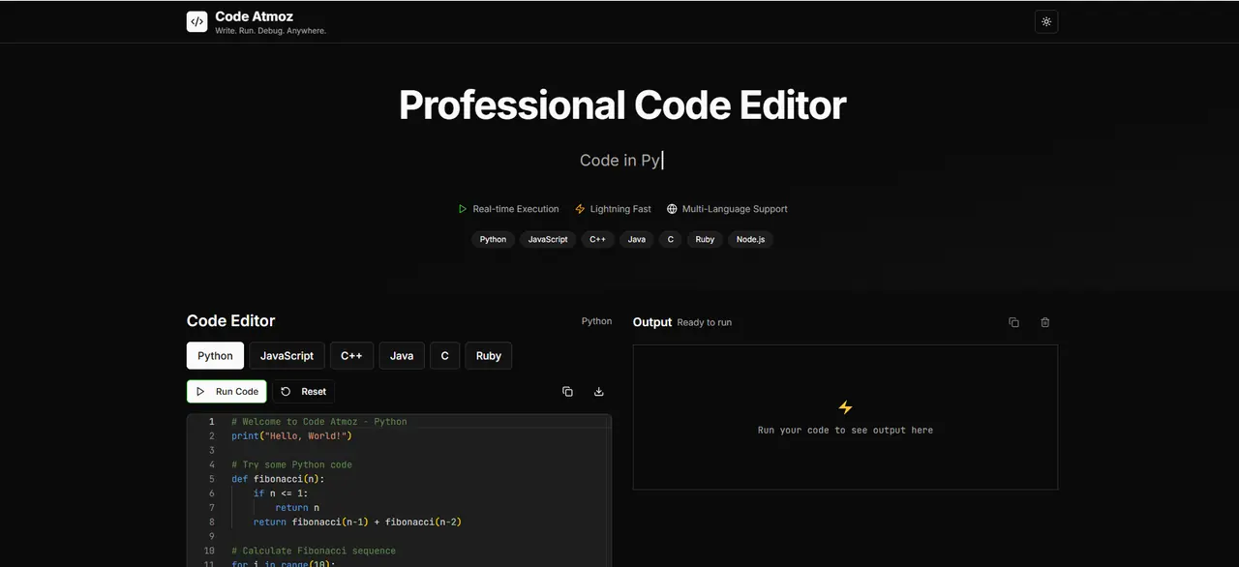
Task: Click the Python badge in the hero section
Action: [493, 239]
